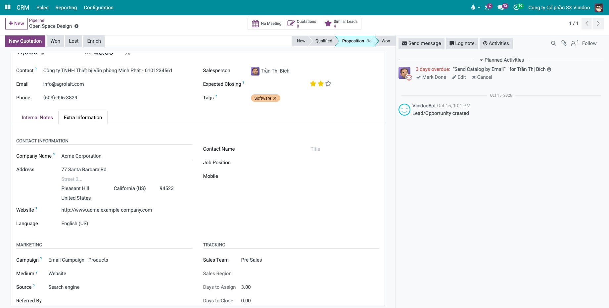The width and height of the screenshot is (609, 308).
Task: Click the Street 2 address field
Action: pyautogui.click(x=127, y=179)
